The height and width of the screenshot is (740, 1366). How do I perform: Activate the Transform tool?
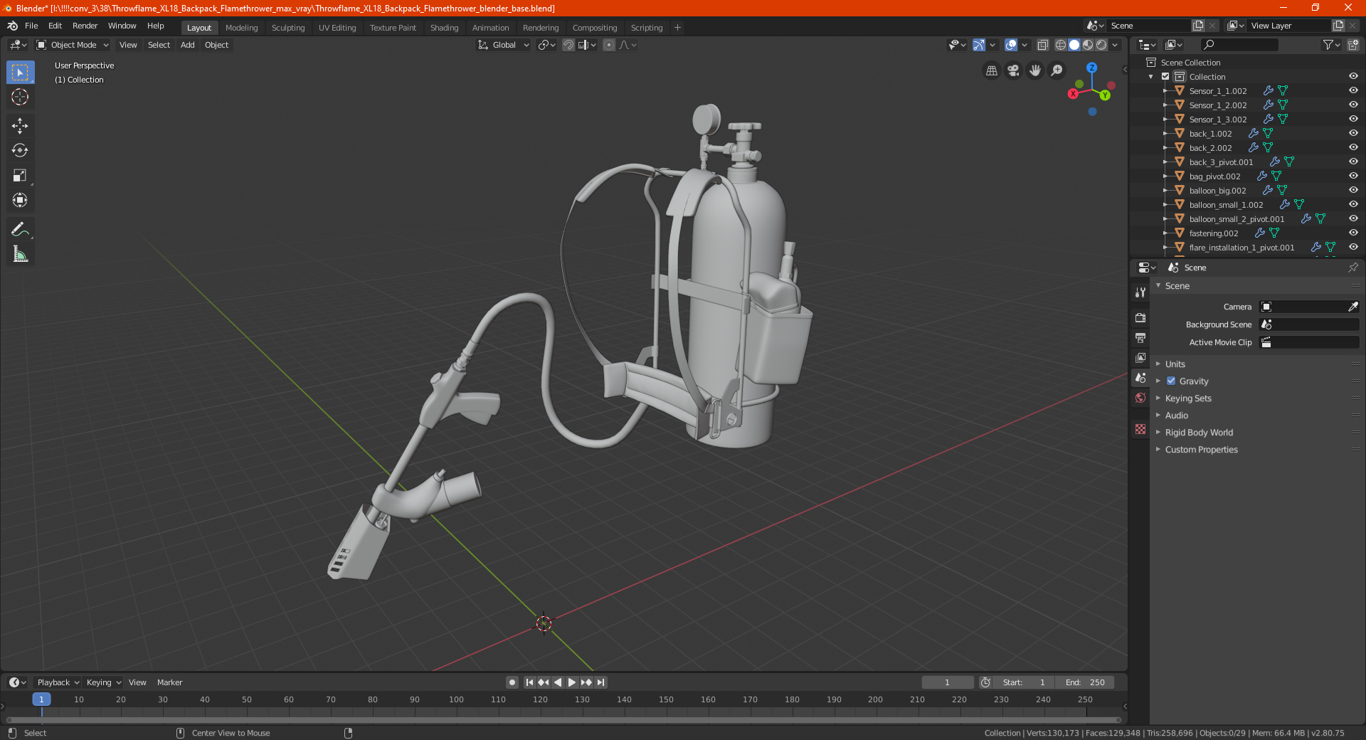(20, 201)
